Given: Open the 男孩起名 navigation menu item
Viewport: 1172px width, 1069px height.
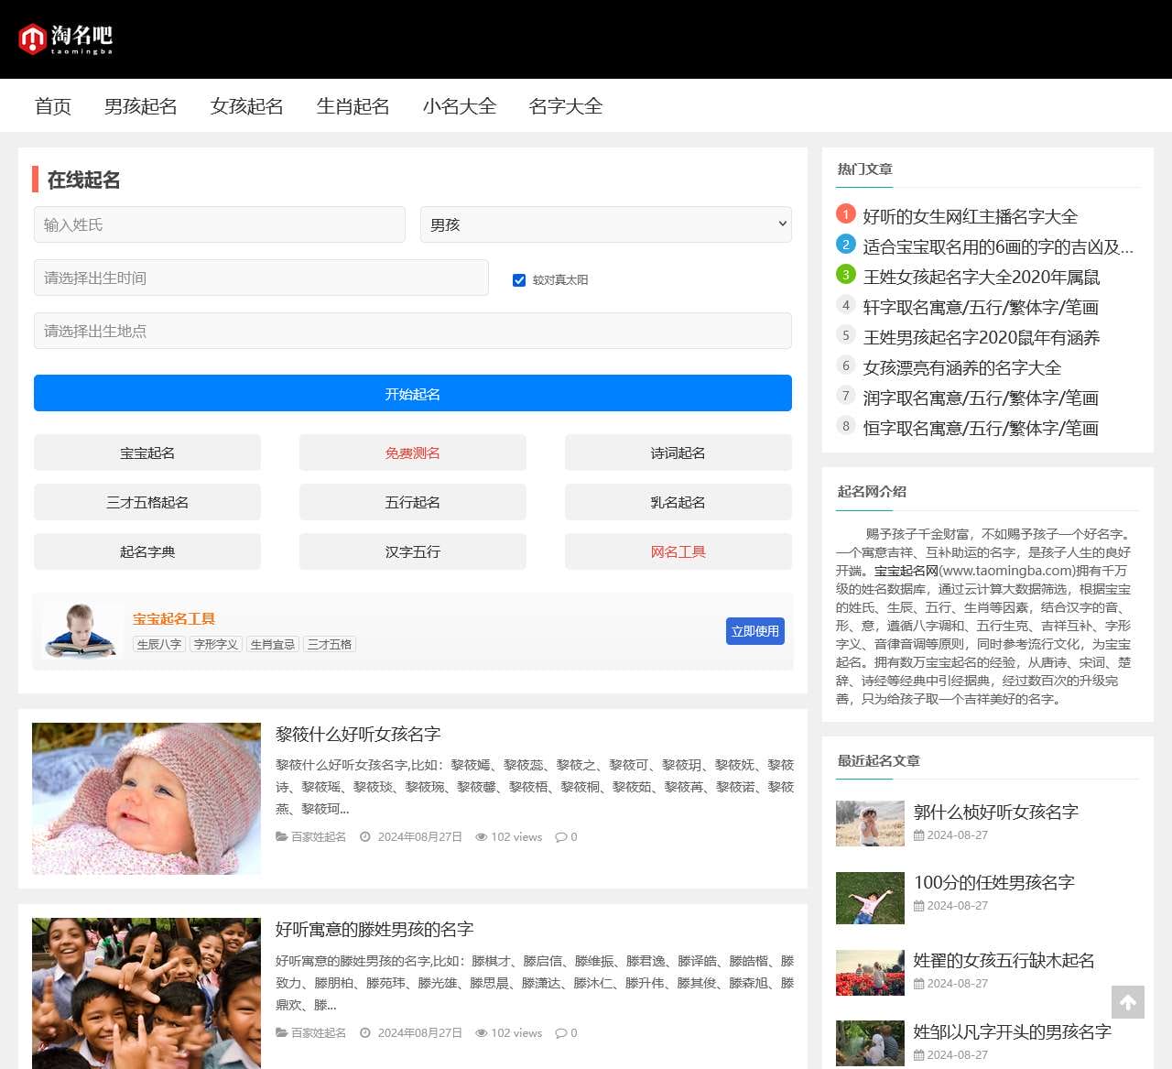Looking at the screenshot, I should coord(140,106).
